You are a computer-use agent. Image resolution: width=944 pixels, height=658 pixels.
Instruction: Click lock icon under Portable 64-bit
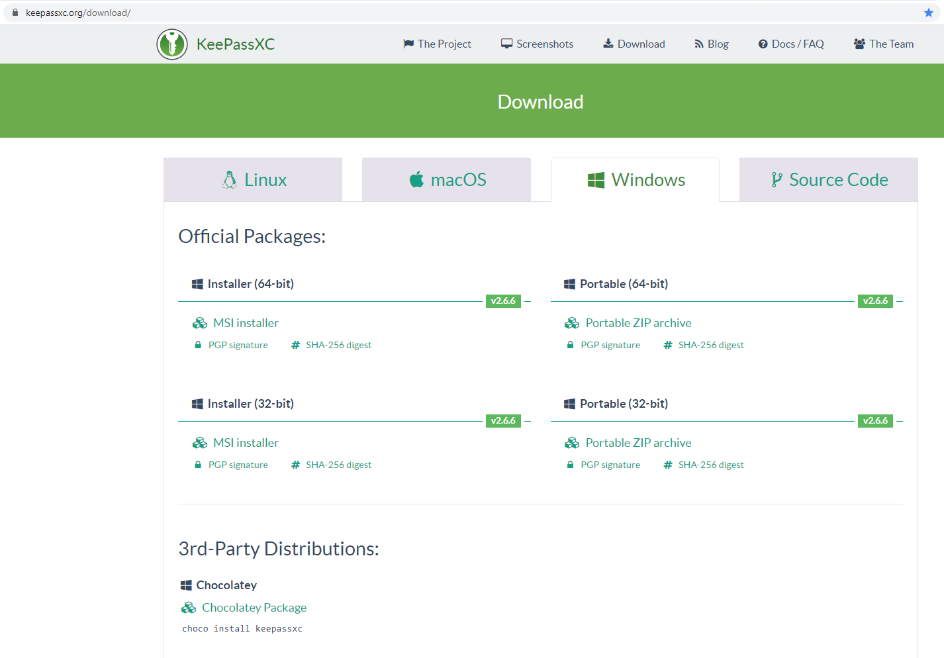click(x=570, y=345)
